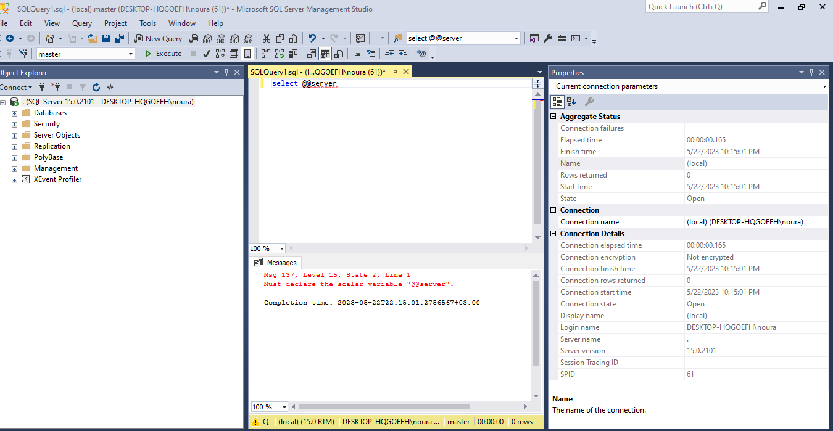The image size is (833, 431).
Task: Expand the Databases node
Action: (14, 113)
